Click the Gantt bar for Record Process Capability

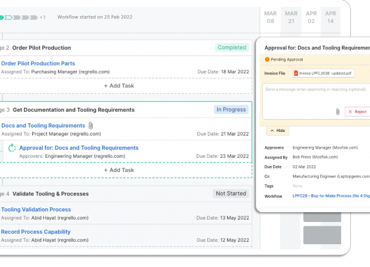tap(322, 235)
